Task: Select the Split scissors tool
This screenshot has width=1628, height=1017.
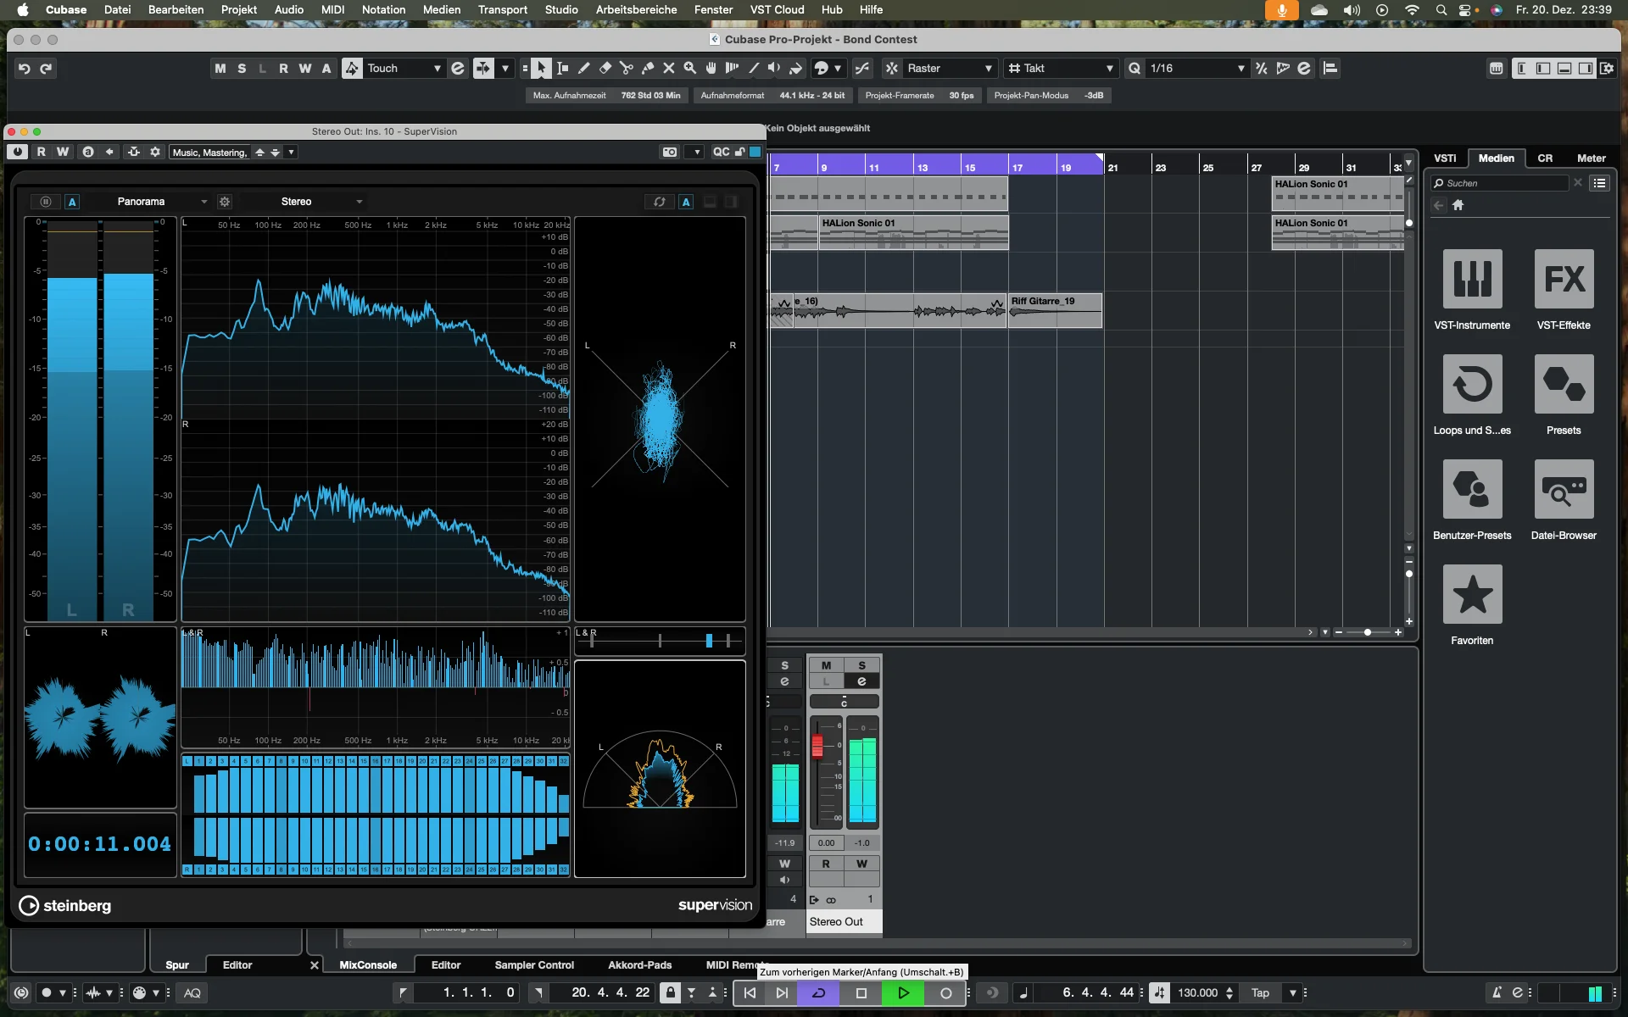Action: (x=626, y=68)
